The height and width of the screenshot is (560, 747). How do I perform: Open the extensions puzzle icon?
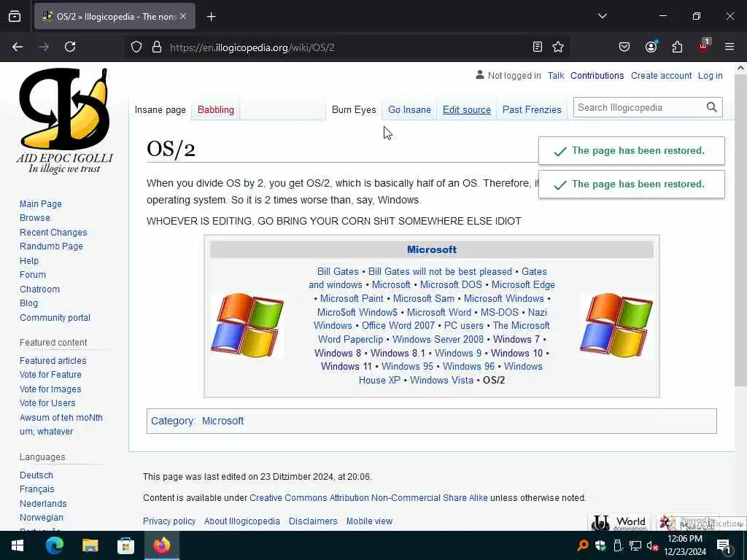(x=677, y=47)
